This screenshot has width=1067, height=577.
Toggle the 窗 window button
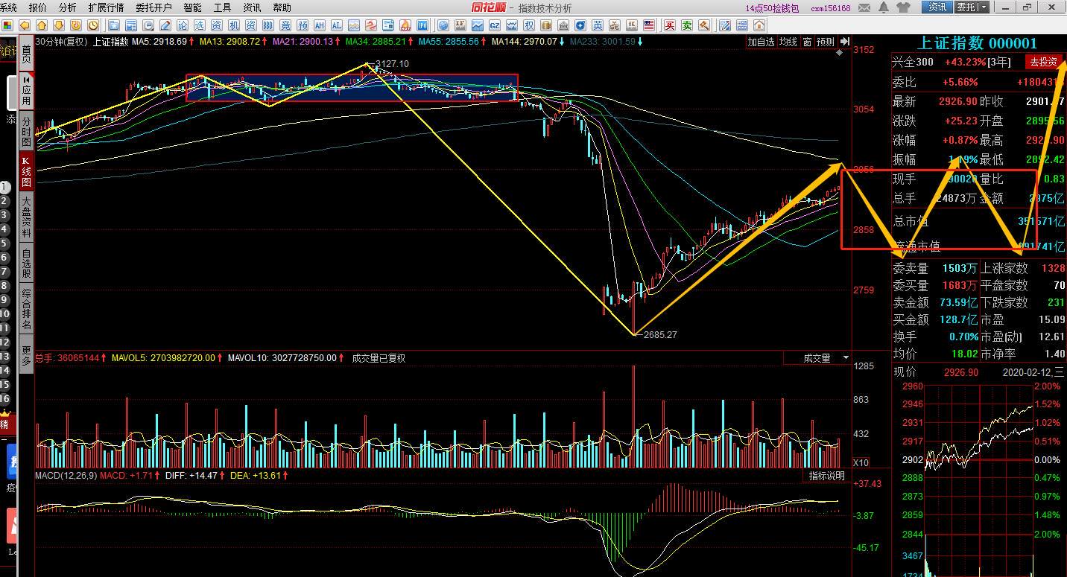pos(807,42)
